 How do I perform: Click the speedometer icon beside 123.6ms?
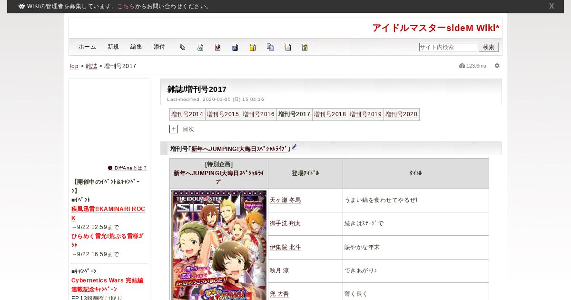(462, 66)
